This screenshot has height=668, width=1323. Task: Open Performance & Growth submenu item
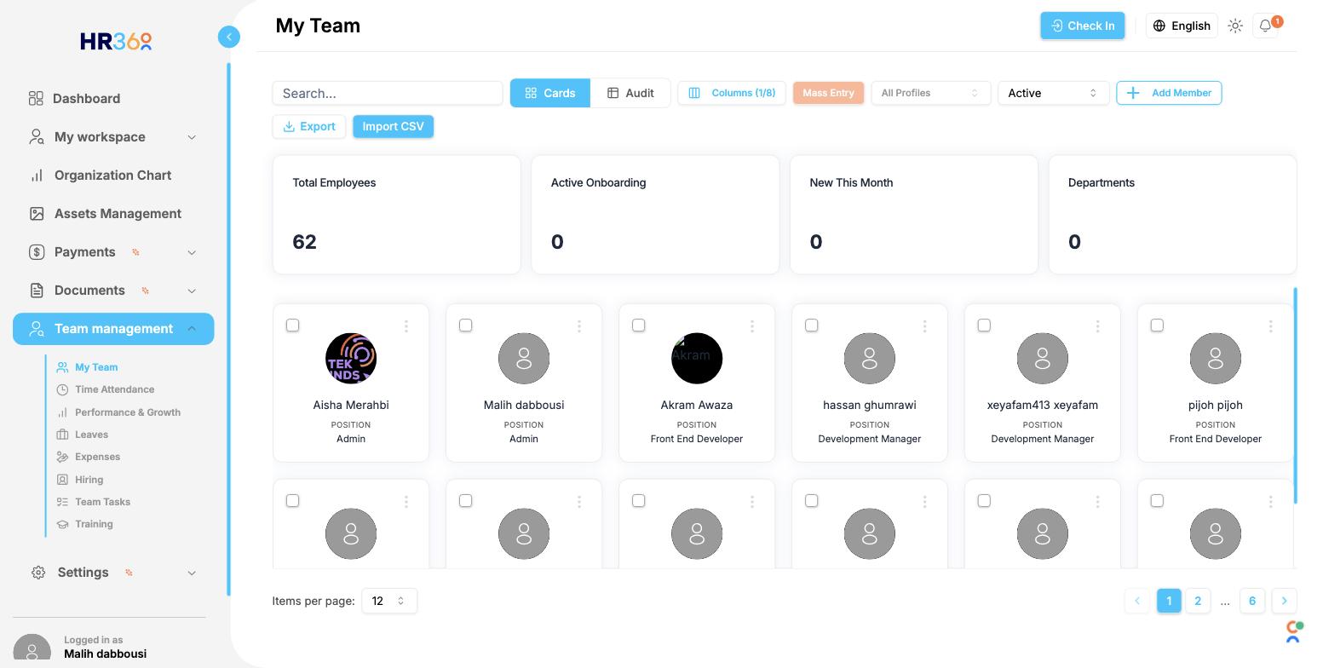[127, 412]
